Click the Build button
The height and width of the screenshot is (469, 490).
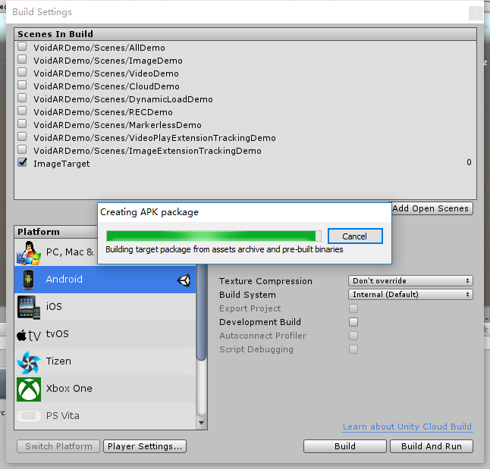tap(344, 446)
